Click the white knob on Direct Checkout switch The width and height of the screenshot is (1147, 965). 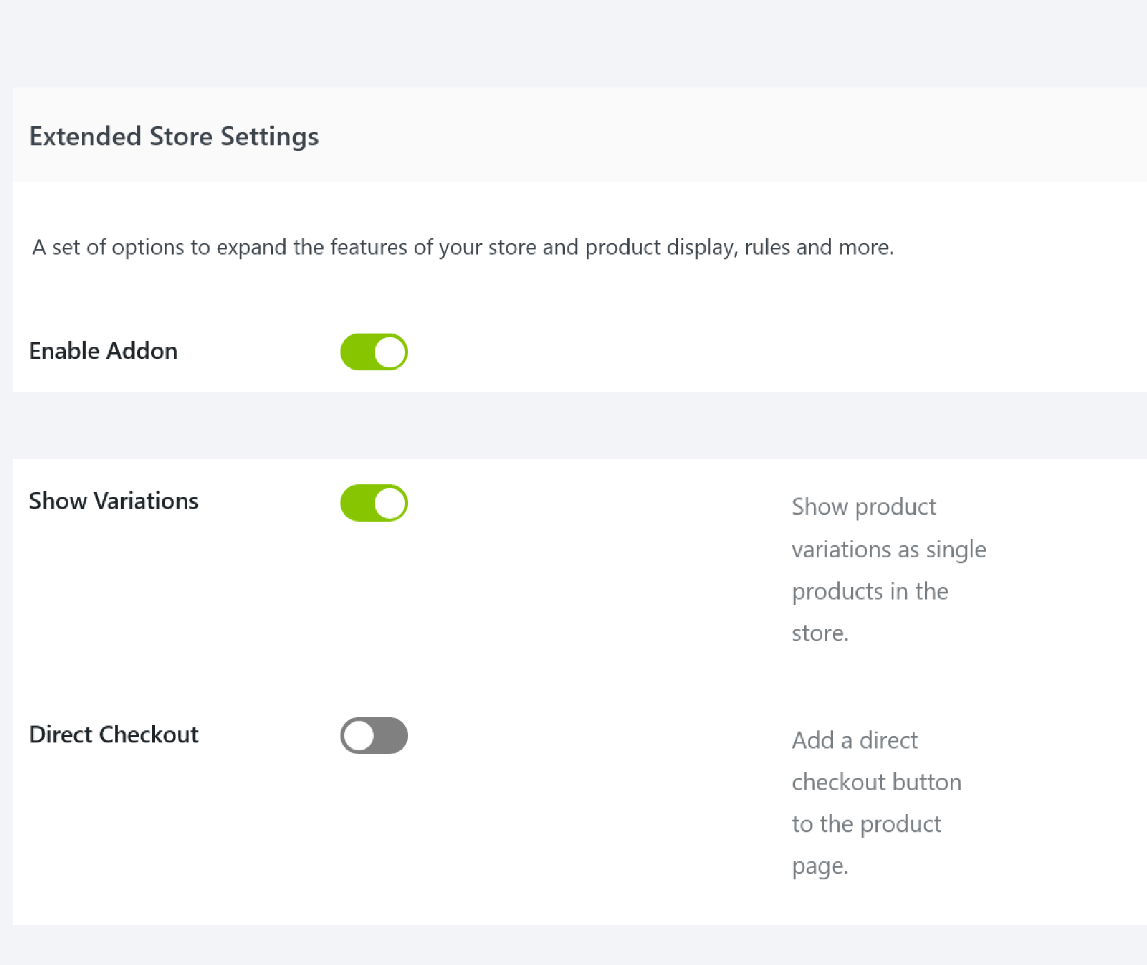point(359,735)
